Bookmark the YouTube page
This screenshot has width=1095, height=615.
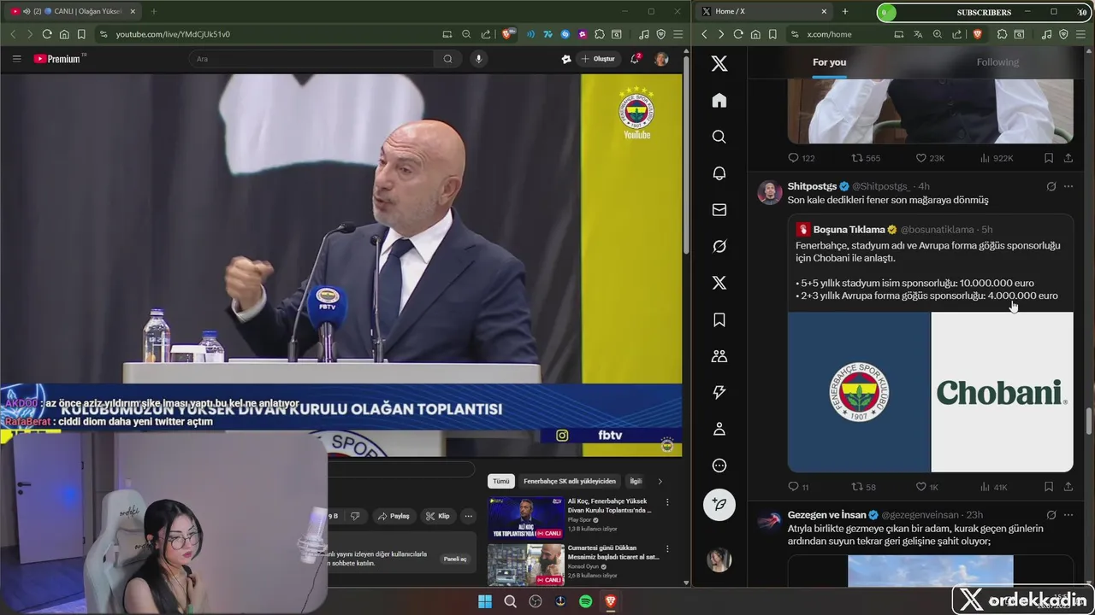81,34
